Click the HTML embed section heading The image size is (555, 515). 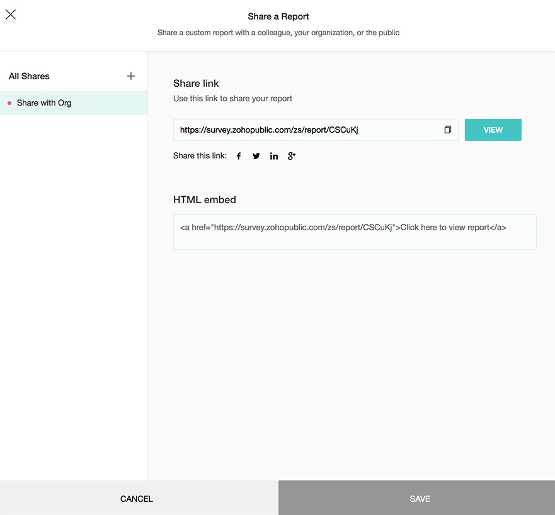tap(205, 199)
